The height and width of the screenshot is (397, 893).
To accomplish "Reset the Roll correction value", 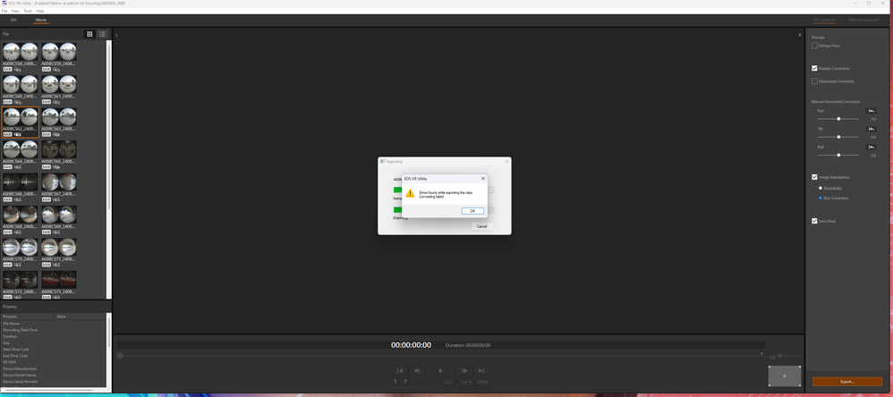I will coord(872,148).
